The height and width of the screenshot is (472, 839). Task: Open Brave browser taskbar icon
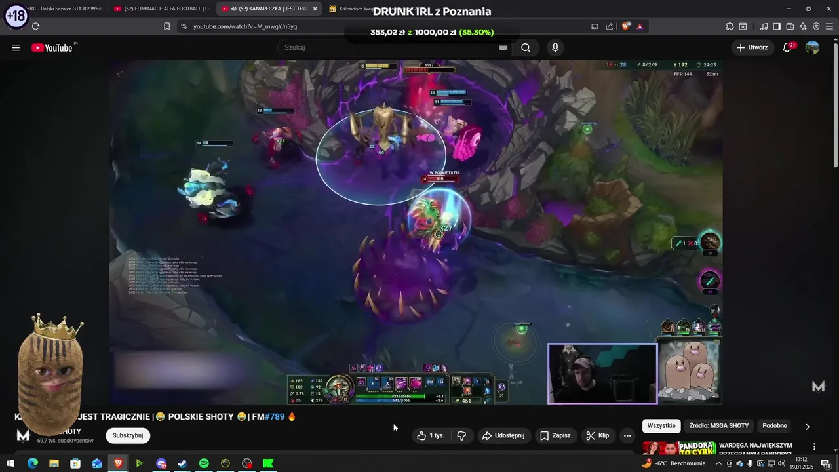pyautogui.click(x=118, y=463)
